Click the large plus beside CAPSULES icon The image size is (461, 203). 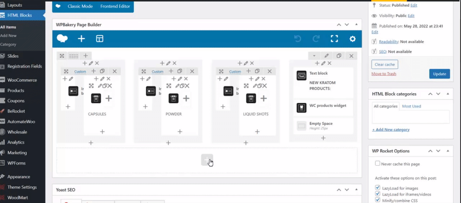(109, 98)
